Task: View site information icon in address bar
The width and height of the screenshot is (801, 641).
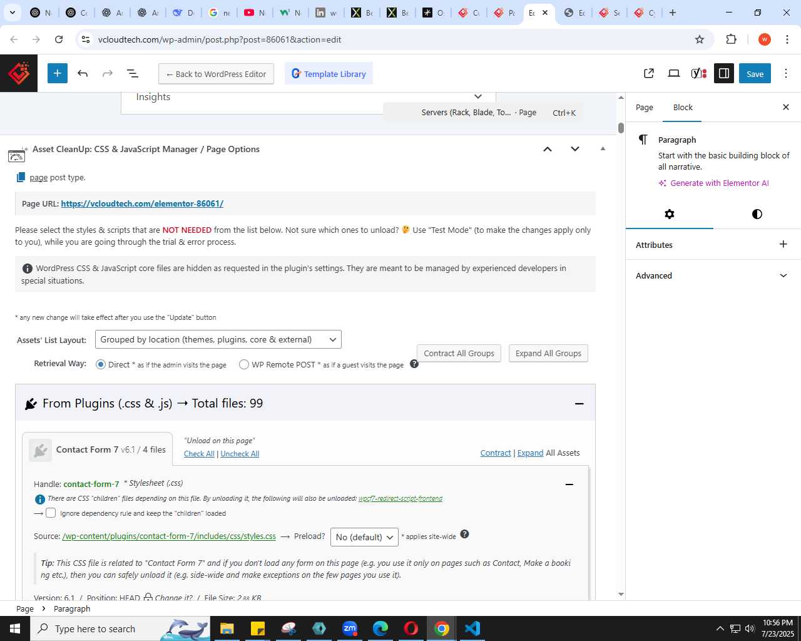Action: pos(86,39)
